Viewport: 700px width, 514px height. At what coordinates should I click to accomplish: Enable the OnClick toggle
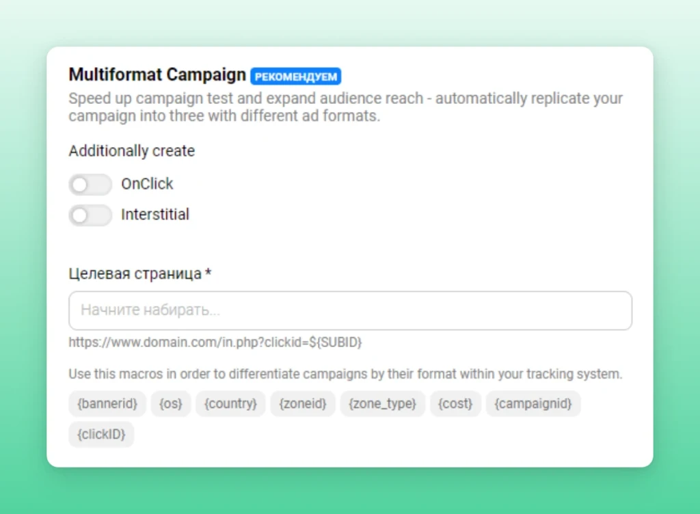[x=90, y=185]
